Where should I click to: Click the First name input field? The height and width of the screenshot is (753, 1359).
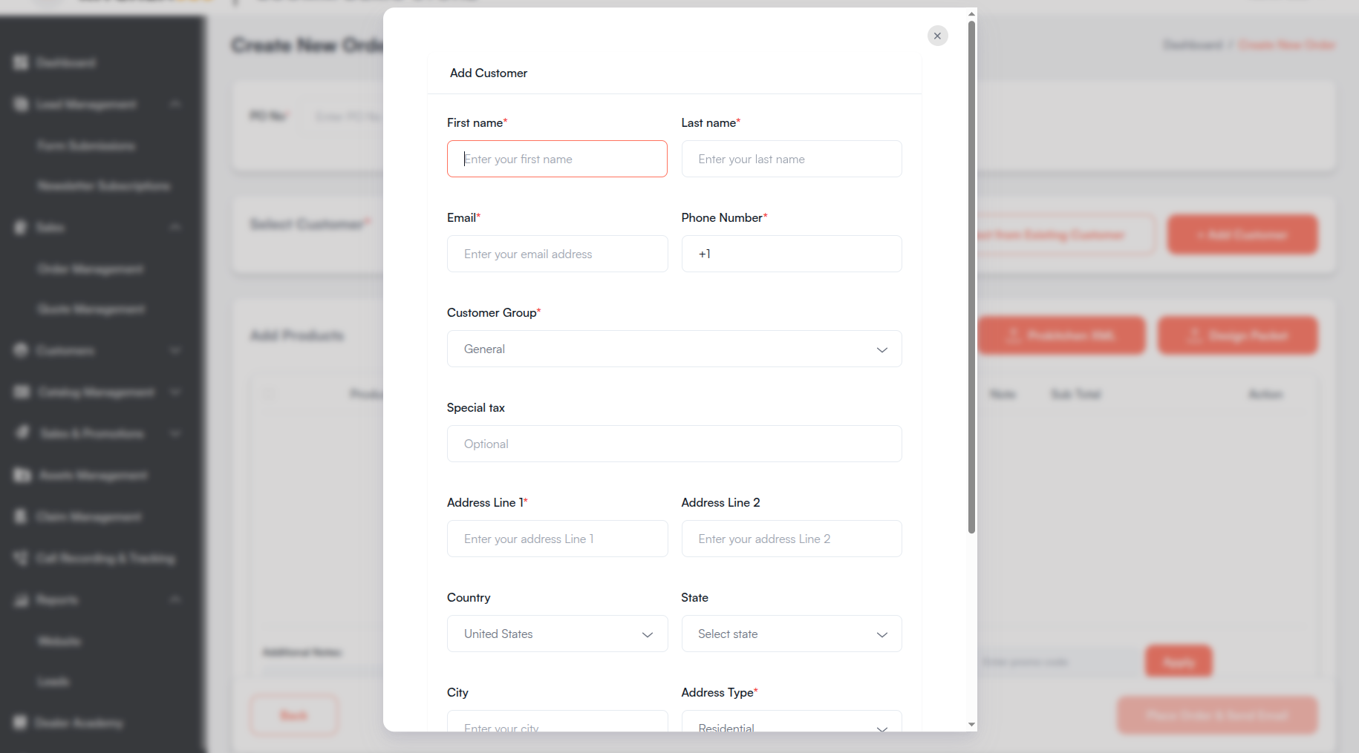(x=557, y=159)
